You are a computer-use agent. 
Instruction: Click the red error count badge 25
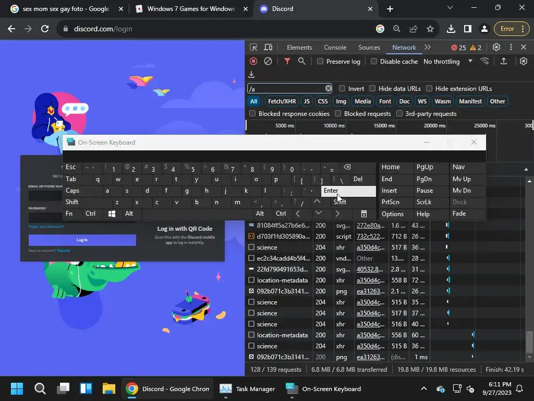[458, 48]
